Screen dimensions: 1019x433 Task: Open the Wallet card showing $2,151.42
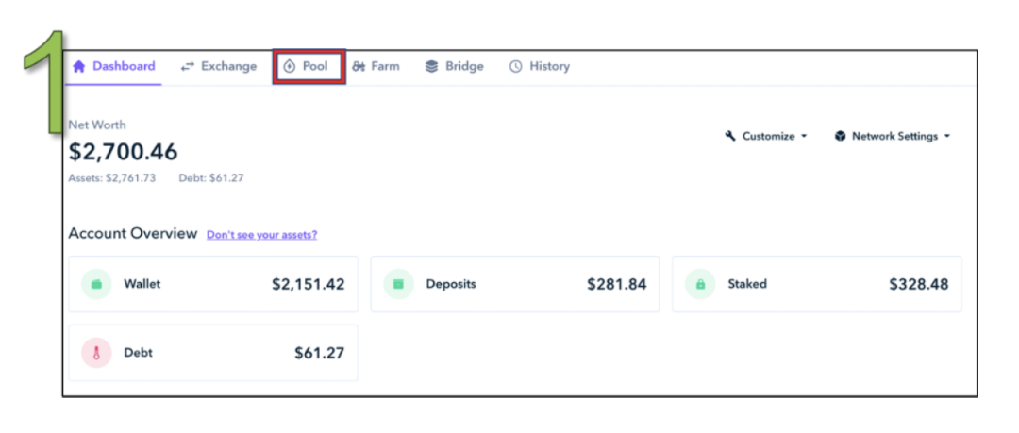[213, 284]
